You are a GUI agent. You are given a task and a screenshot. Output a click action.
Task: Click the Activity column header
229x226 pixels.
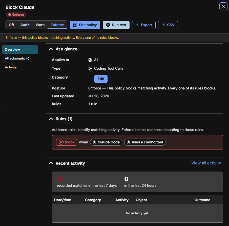(122, 200)
